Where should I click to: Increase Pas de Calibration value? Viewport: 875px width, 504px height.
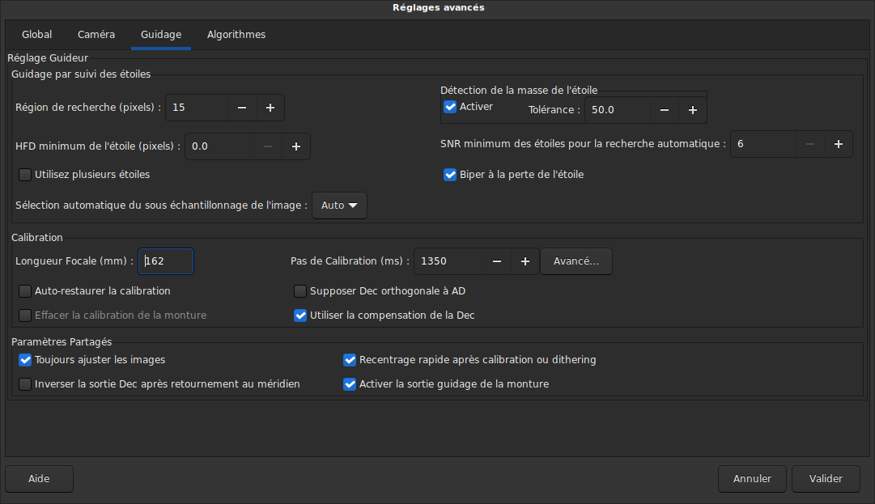coord(525,261)
